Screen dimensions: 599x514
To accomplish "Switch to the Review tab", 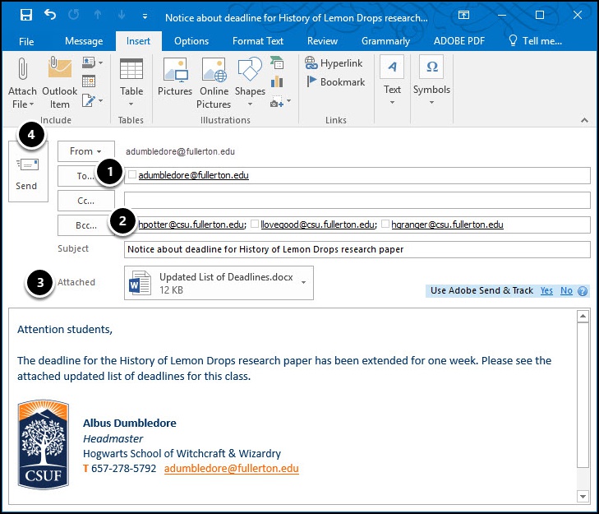I will coord(322,41).
